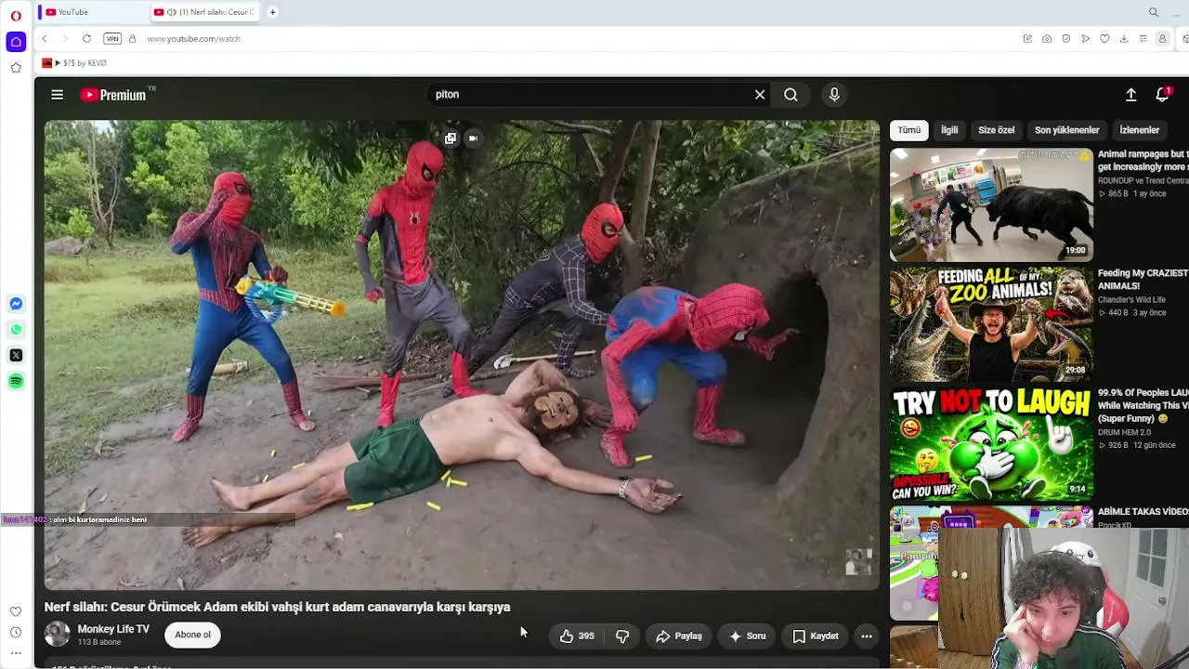
Task: Select the 'Size özel' filter chip
Action: pos(996,130)
